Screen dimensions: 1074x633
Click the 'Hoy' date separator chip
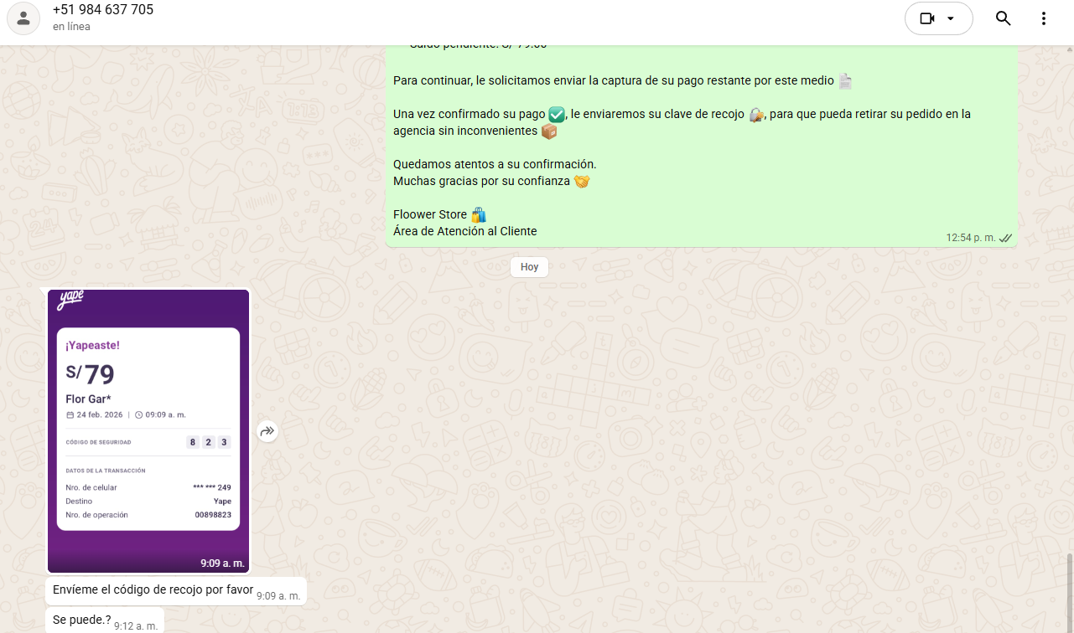click(529, 267)
